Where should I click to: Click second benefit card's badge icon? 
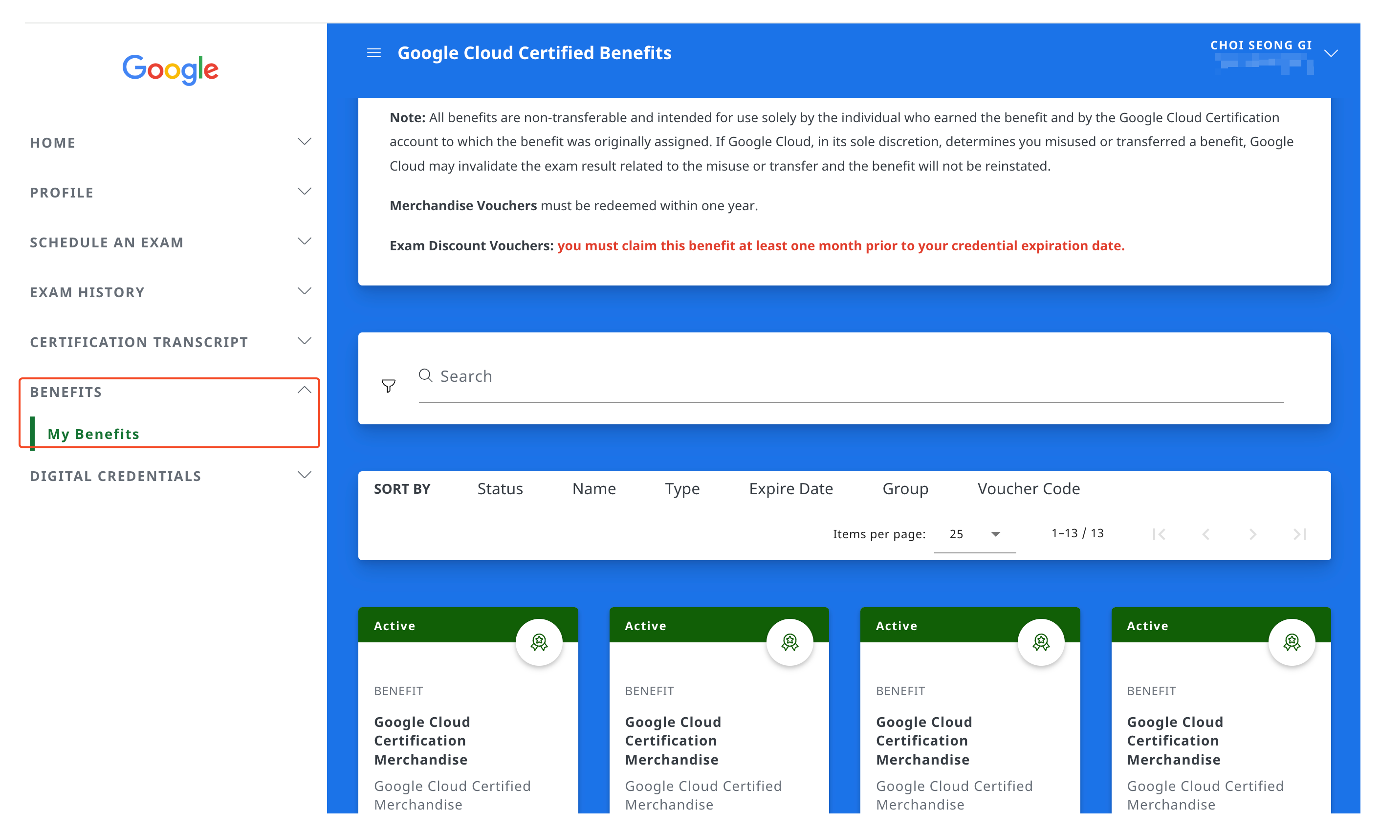(789, 642)
